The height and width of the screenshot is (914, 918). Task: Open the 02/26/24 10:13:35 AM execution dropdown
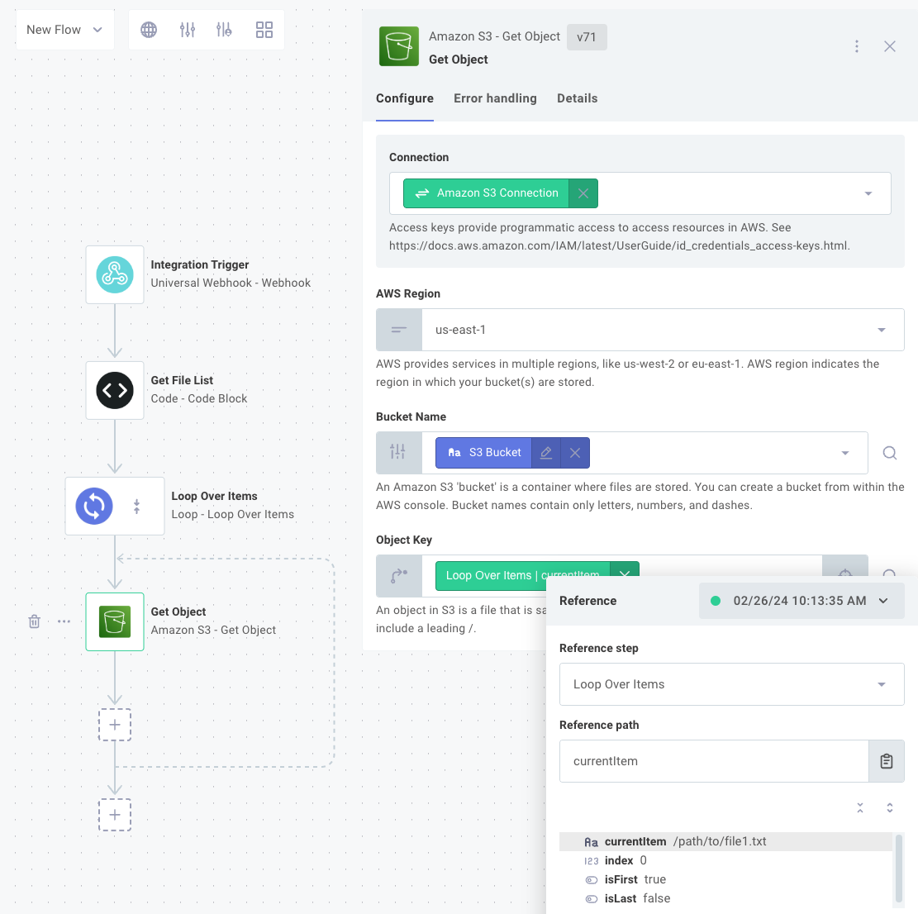[801, 601]
